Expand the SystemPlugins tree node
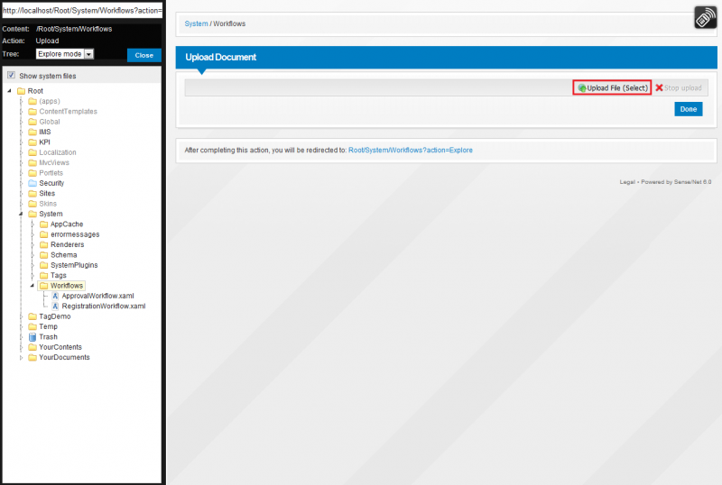This screenshot has height=485, width=722. tap(32, 265)
